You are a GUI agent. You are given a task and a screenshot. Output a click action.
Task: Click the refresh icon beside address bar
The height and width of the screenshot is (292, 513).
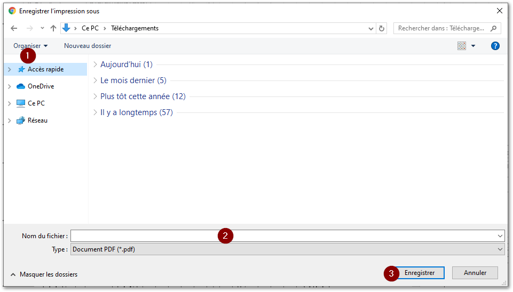(381, 28)
